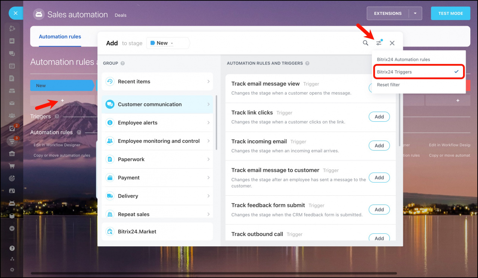
Task: Add Track feedback form submit trigger
Action: 379,210
